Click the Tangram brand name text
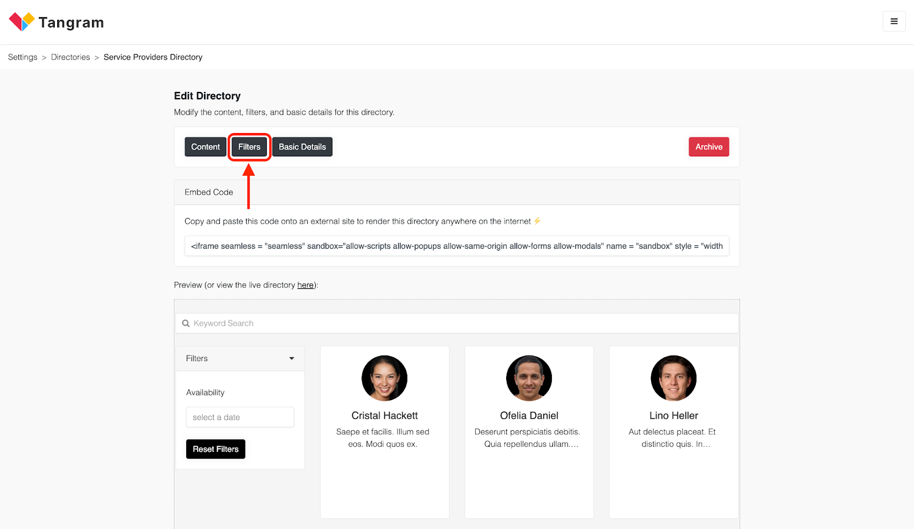 71,22
